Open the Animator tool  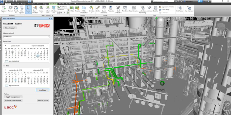149,8
